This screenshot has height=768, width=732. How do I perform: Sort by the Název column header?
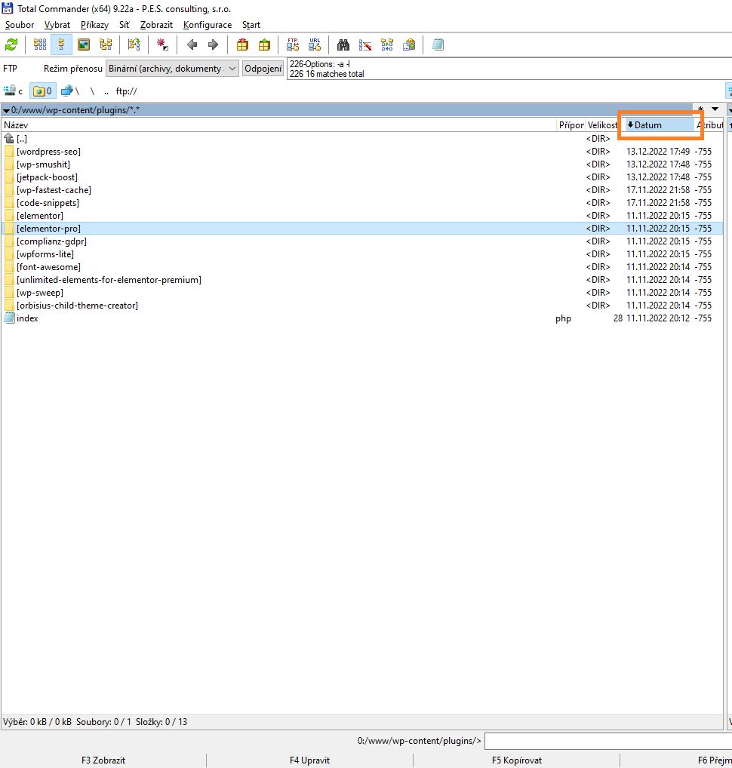pos(279,125)
